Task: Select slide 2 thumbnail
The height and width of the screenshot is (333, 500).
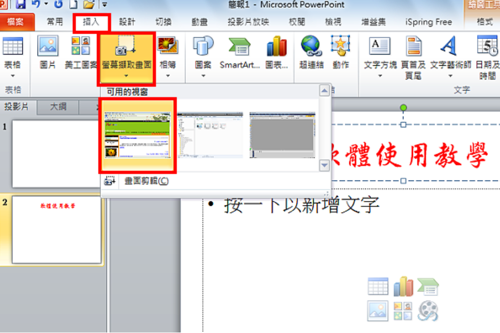Action: pos(57,229)
